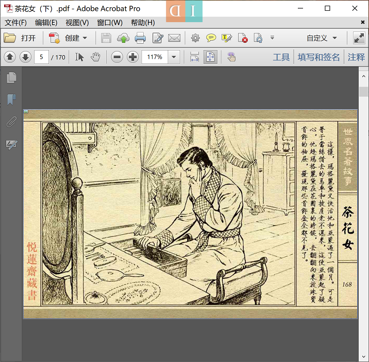Click the touch mode hand icon
This screenshot has width=369, height=362.
tap(231, 57)
